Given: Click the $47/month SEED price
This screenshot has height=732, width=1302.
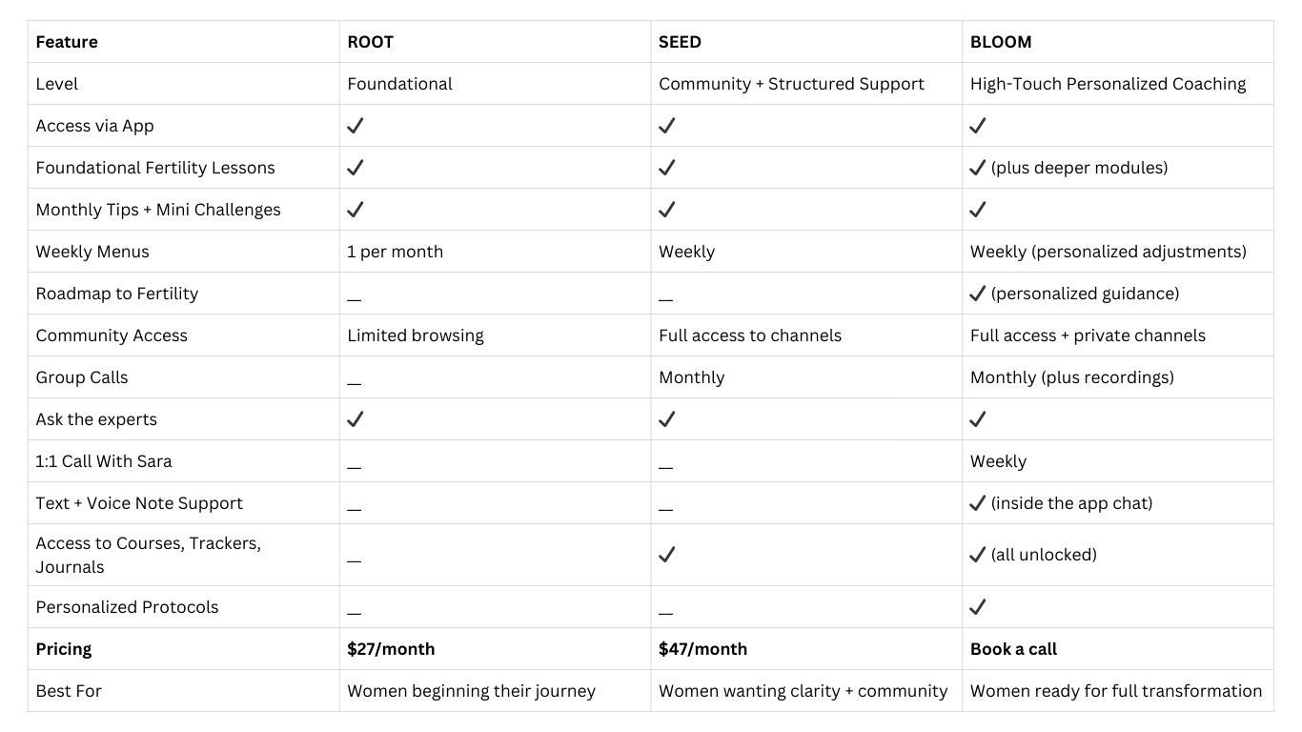Looking at the screenshot, I should (702, 649).
